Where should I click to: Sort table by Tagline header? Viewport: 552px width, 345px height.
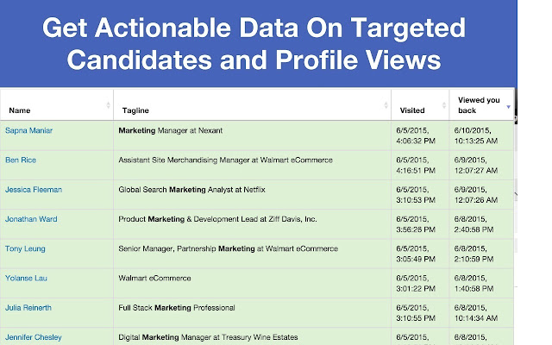point(136,110)
